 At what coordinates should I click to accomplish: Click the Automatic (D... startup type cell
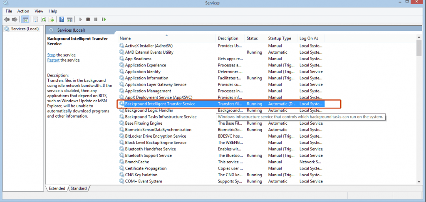[x=282, y=104]
